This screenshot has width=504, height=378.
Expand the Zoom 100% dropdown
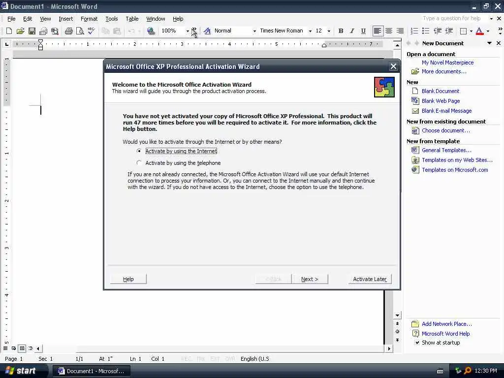(x=188, y=31)
